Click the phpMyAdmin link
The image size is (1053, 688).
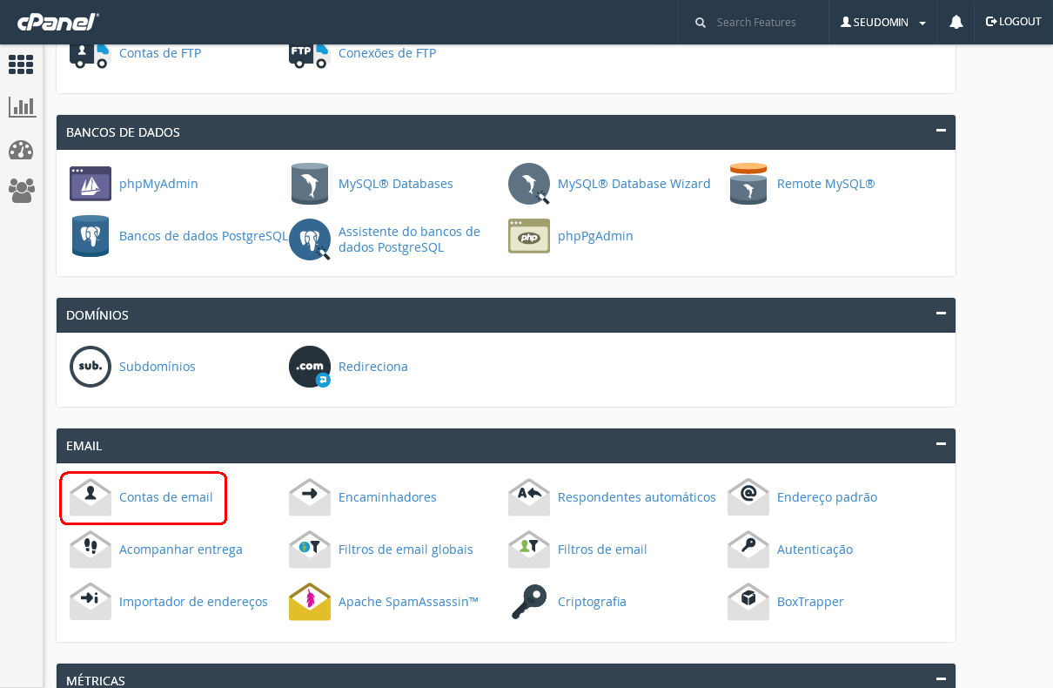(158, 184)
